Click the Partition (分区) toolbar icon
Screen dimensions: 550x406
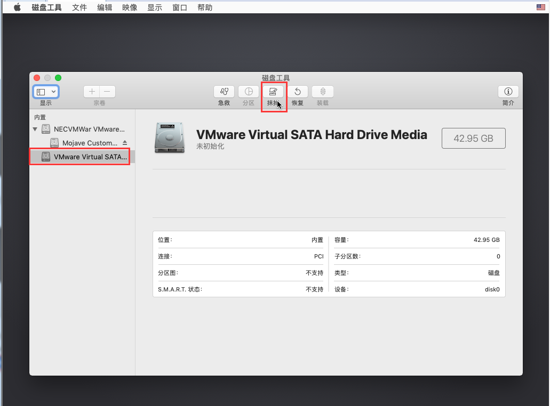249,92
